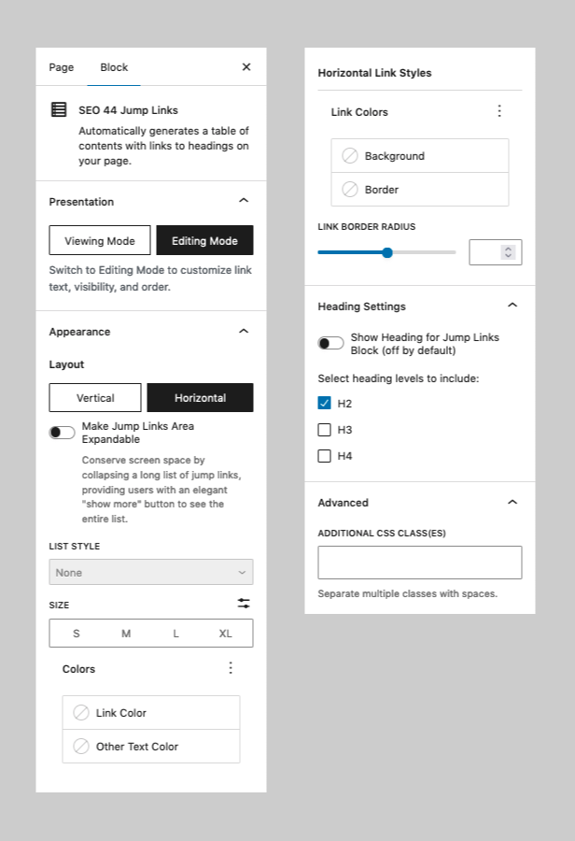
Task: Switch to Viewing Mode
Action: pyautogui.click(x=99, y=240)
